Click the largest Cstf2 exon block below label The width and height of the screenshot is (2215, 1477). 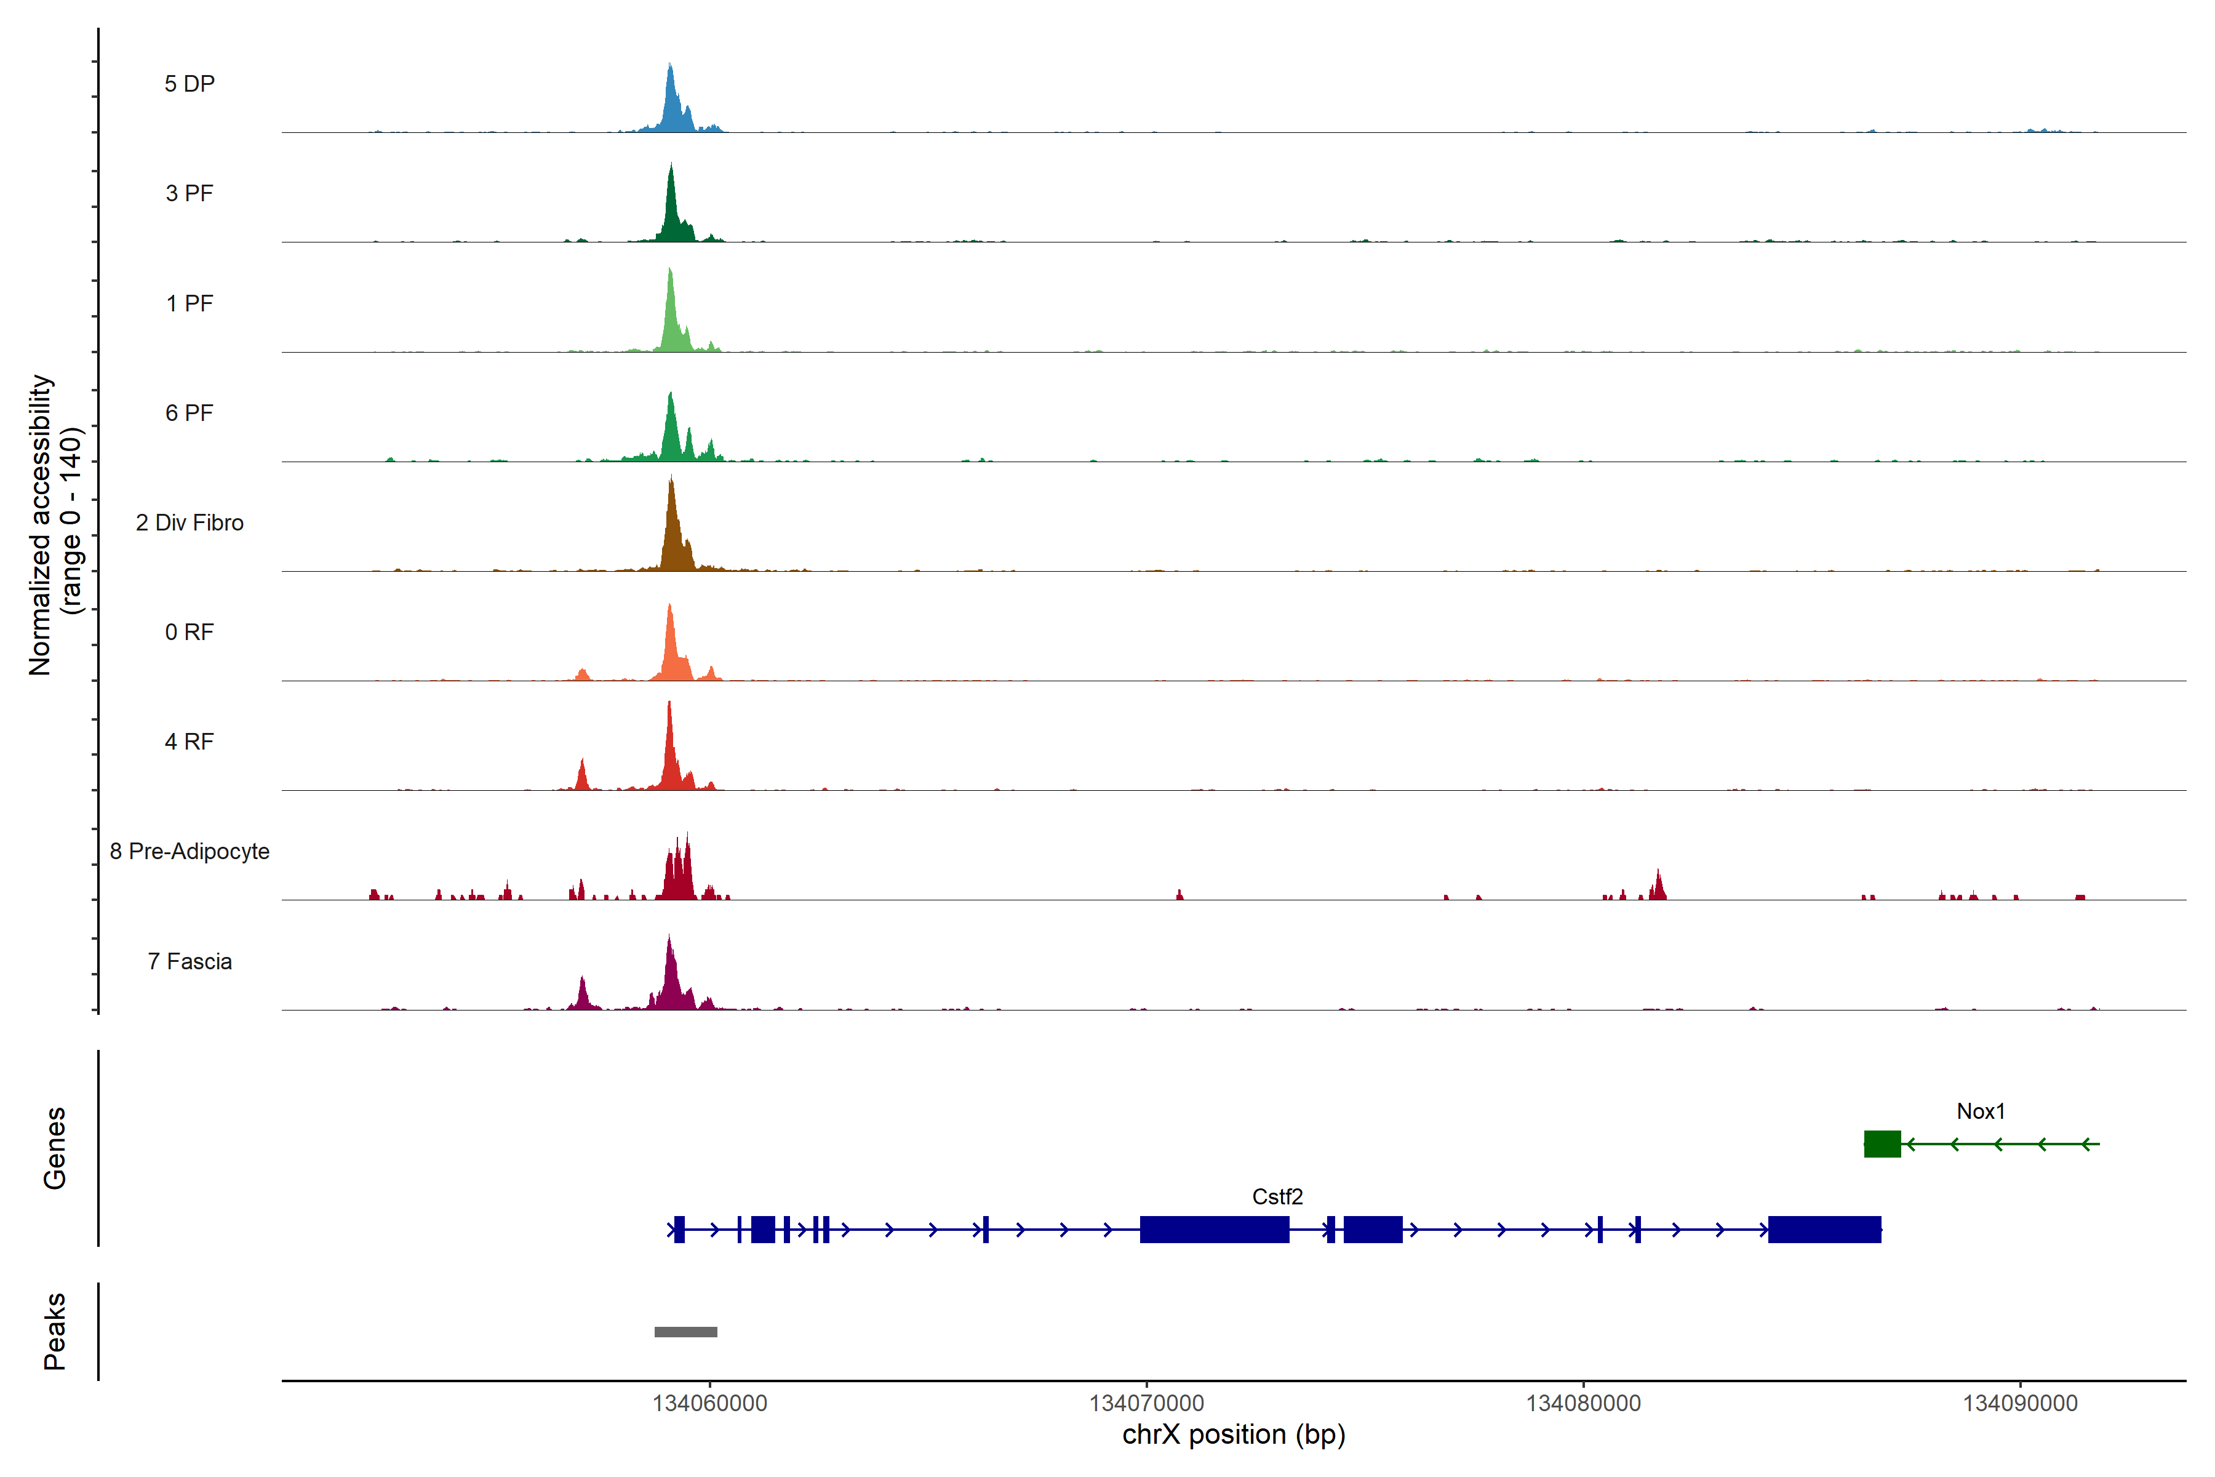coord(1214,1229)
